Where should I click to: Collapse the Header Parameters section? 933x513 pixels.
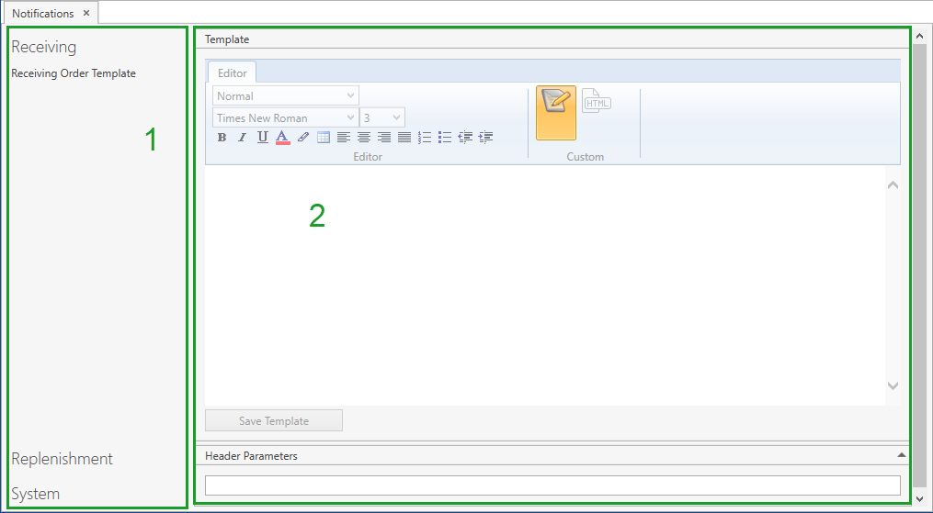tap(902, 455)
